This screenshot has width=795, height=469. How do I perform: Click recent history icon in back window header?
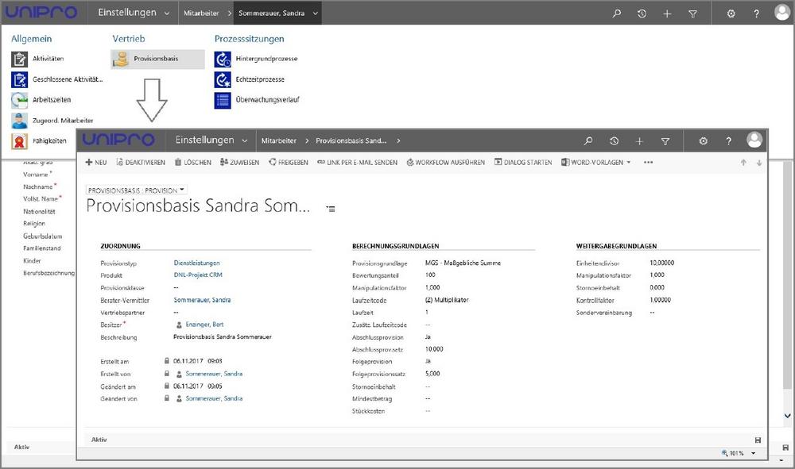point(642,13)
